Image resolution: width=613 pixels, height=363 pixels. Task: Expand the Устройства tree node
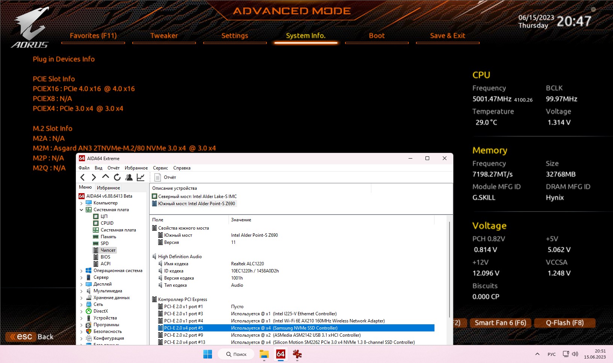(x=82, y=318)
